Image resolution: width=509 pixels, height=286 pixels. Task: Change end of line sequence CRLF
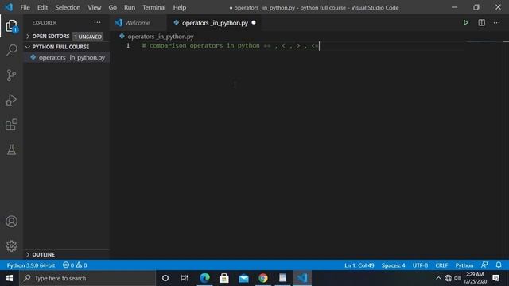click(441, 265)
